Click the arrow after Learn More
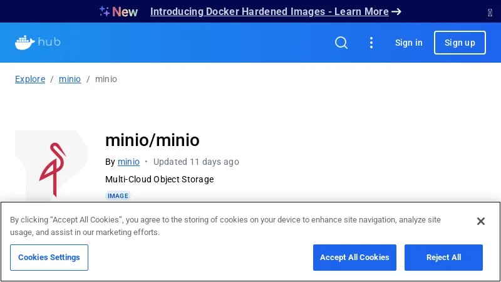The image size is (501, 282). [396, 11]
